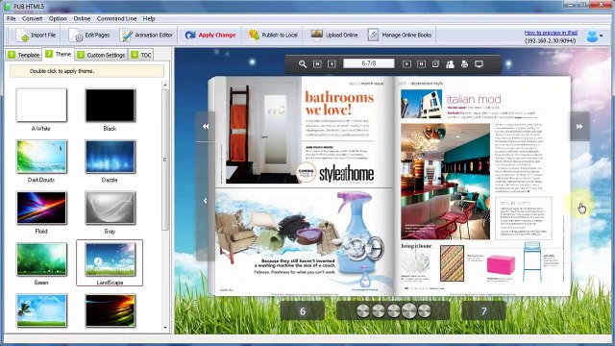
Task: Click the left single-arrow previous page button
Action: (x=205, y=201)
